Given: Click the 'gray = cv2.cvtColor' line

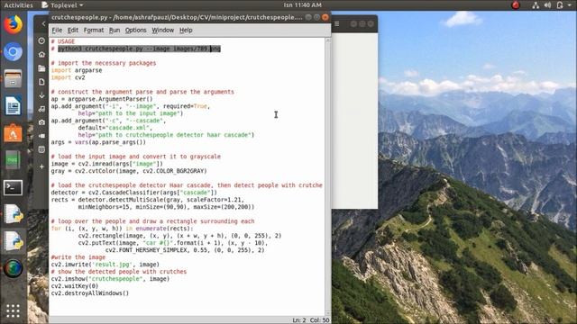Looking at the screenshot, I should point(129,171).
